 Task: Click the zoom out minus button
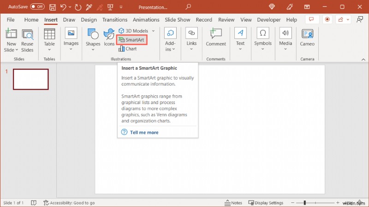coord(292,202)
